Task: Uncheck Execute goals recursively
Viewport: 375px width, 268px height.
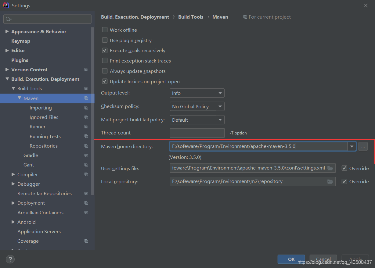Action: point(105,50)
